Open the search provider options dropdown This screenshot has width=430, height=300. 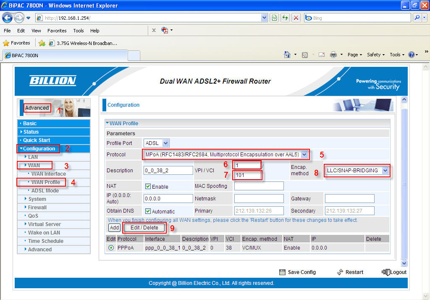pyautogui.click(x=424, y=18)
